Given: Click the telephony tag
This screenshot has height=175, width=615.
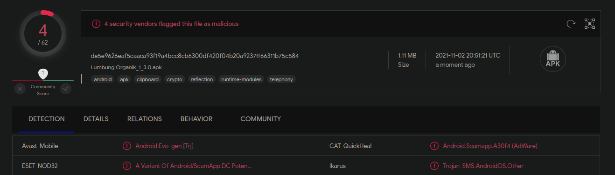Looking at the screenshot, I should (x=281, y=79).
